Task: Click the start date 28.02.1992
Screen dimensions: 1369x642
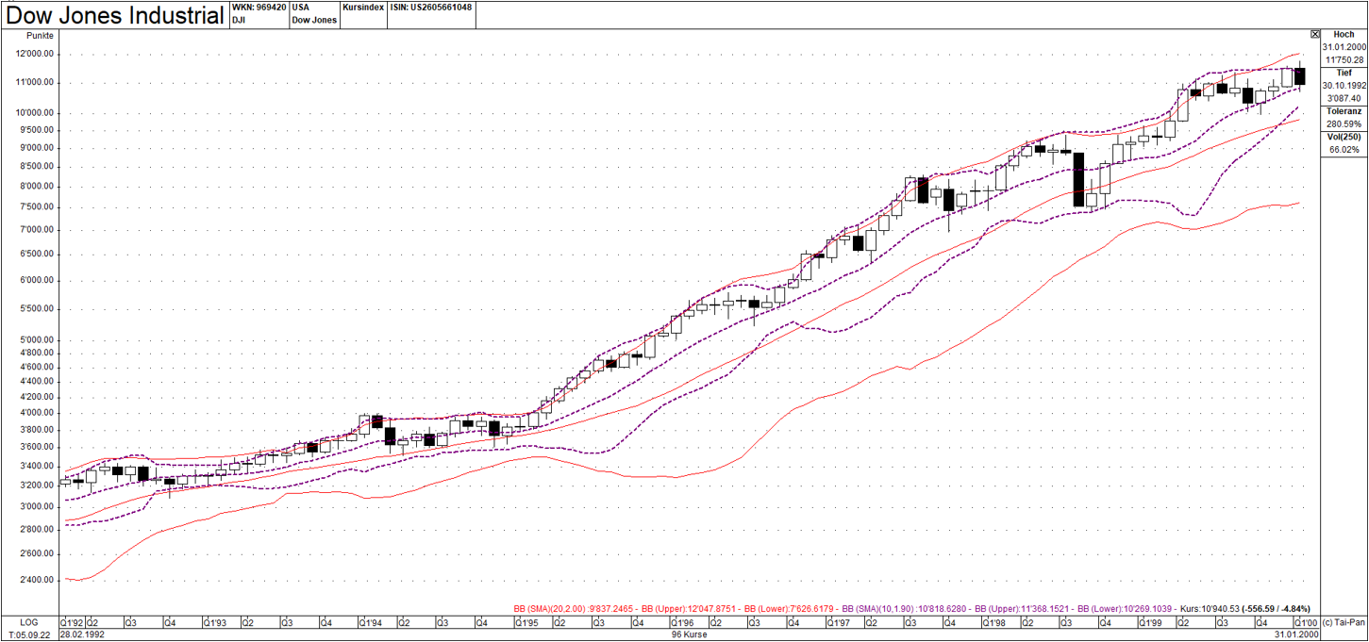Action: (81, 634)
